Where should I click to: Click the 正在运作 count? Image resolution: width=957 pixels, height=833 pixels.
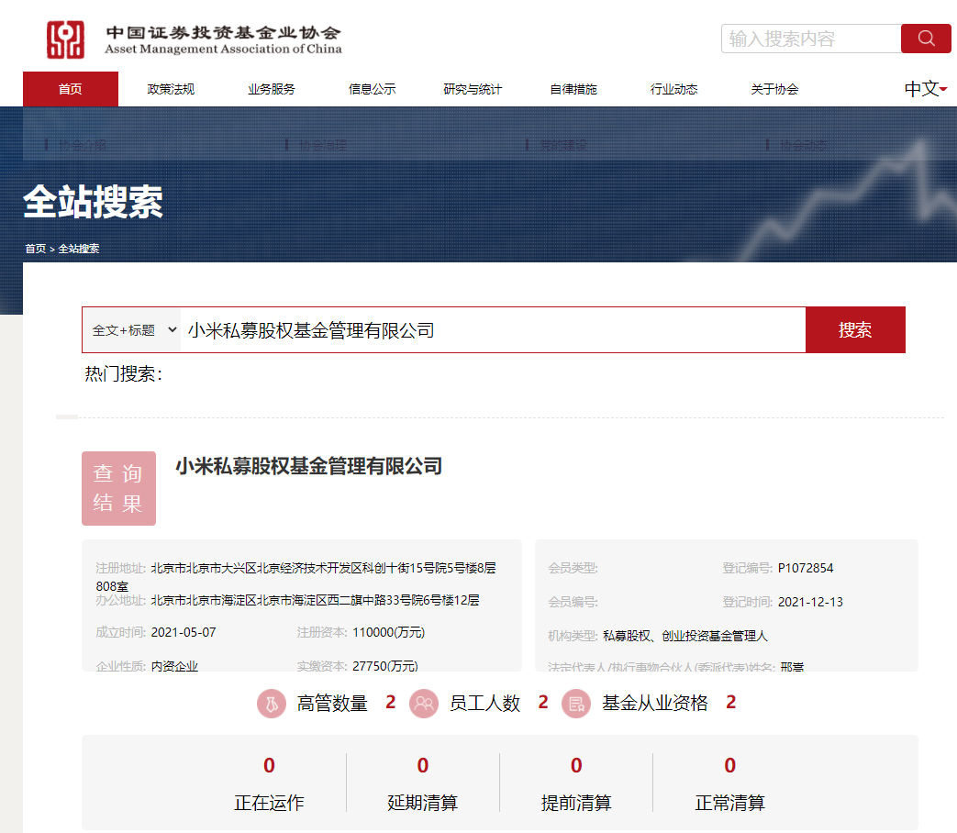click(x=269, y=765)
